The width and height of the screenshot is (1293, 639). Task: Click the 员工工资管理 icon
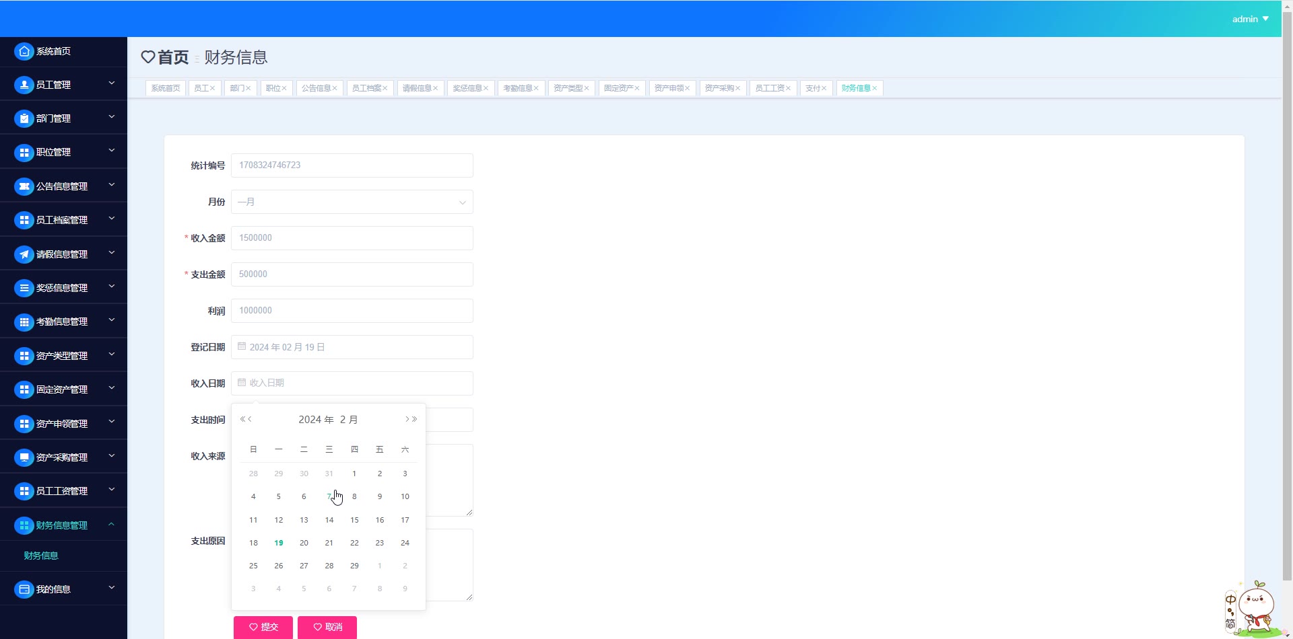[x=24, y=491]
